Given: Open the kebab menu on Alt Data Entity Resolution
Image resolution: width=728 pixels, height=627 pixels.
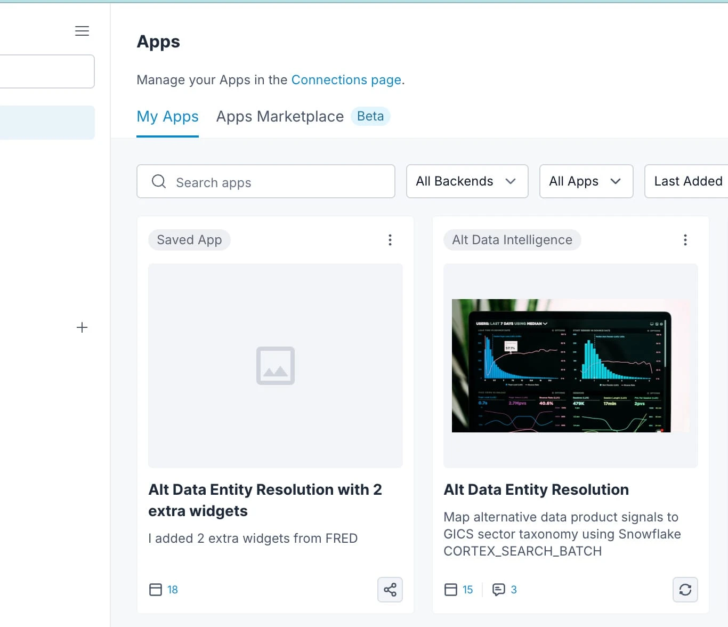Looking at the screenshot, I should click(x=685, y=240).
